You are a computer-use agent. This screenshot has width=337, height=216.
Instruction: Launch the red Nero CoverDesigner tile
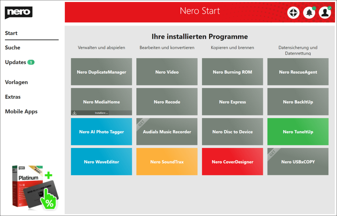click(x=232, y=162)
